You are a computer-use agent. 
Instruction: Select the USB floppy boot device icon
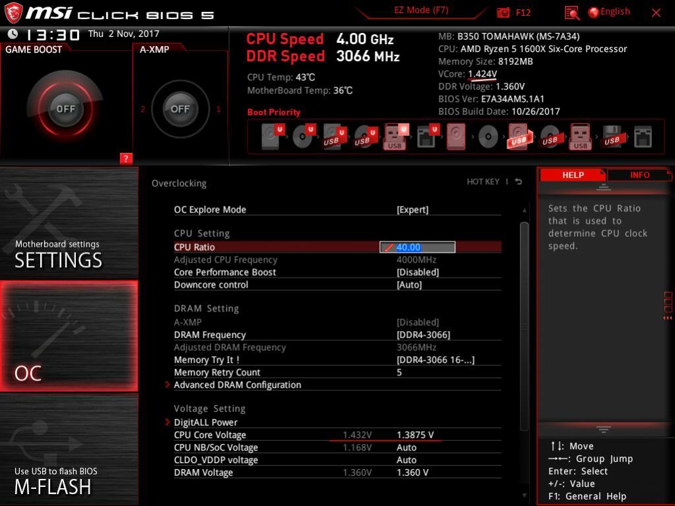pyautogui.click(x=612, y=137)
